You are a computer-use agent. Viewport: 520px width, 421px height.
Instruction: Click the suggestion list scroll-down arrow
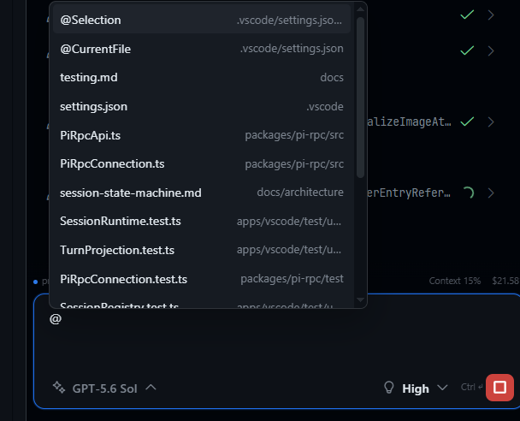pos(360,299)
